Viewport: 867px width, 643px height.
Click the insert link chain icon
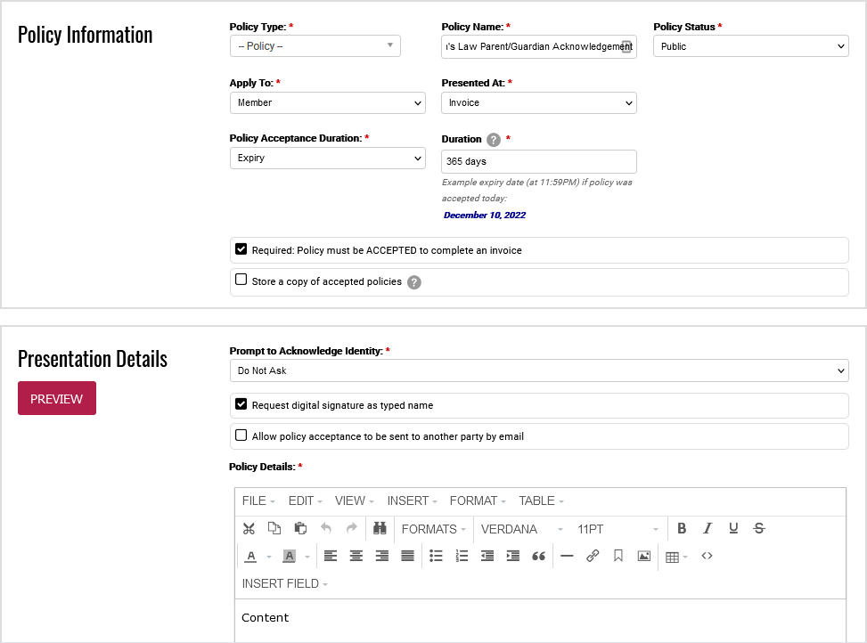593,557
